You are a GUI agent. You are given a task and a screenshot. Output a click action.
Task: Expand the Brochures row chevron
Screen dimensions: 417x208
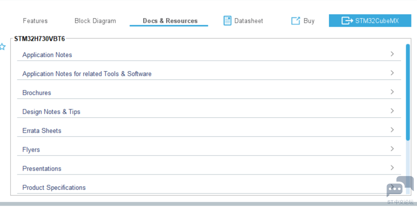point(392,92)
